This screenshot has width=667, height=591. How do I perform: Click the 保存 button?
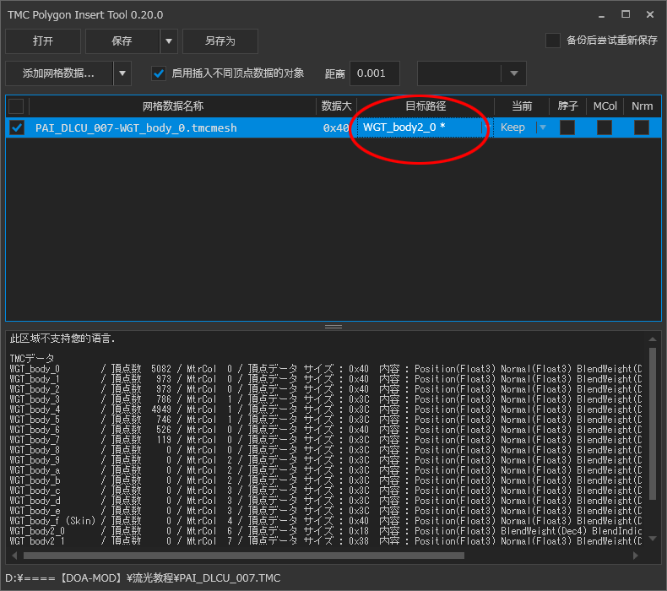[x=122, y=41]
